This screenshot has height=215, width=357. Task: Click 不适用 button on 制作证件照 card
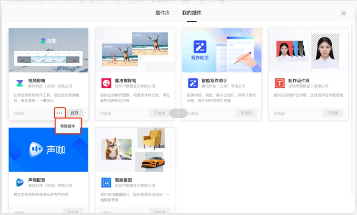pos(333,113)
